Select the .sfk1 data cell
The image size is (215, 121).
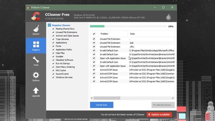(132, 47)
